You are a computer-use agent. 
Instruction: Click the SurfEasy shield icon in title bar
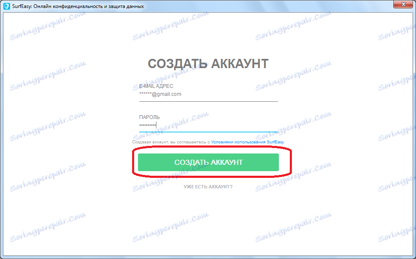[8, 6]
